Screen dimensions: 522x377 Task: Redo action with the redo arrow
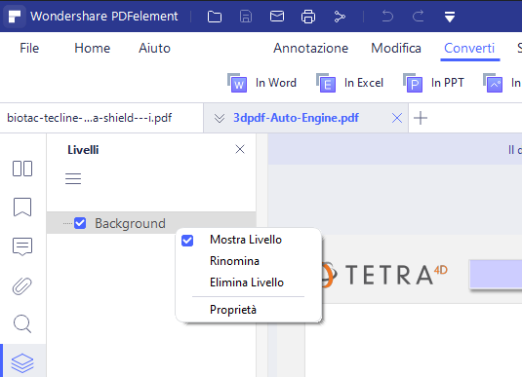coord(419,16)
